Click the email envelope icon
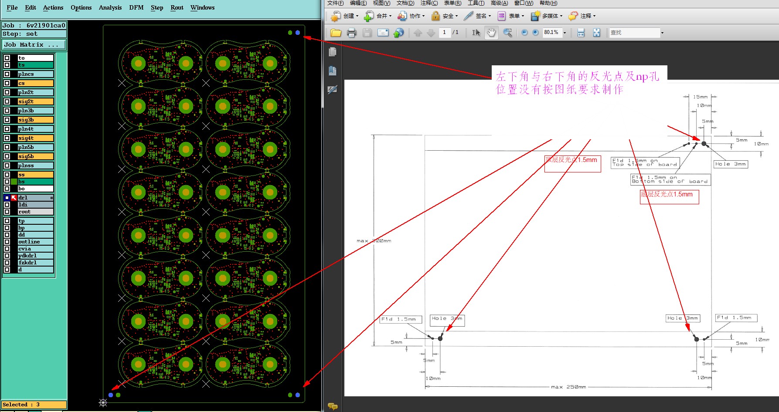The width and height of the screenshot is (779, 412). (383, 33)
